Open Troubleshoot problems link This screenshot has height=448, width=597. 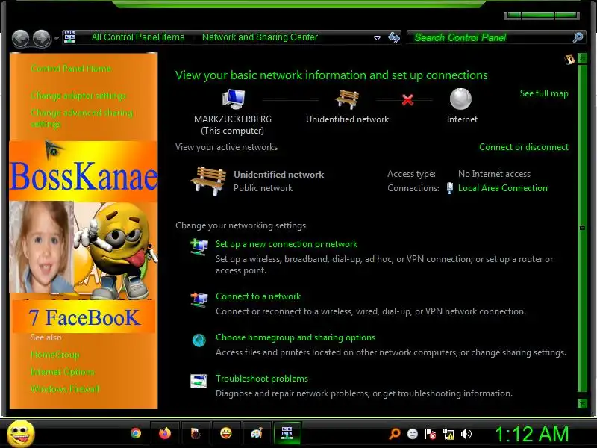click(262, 379)
